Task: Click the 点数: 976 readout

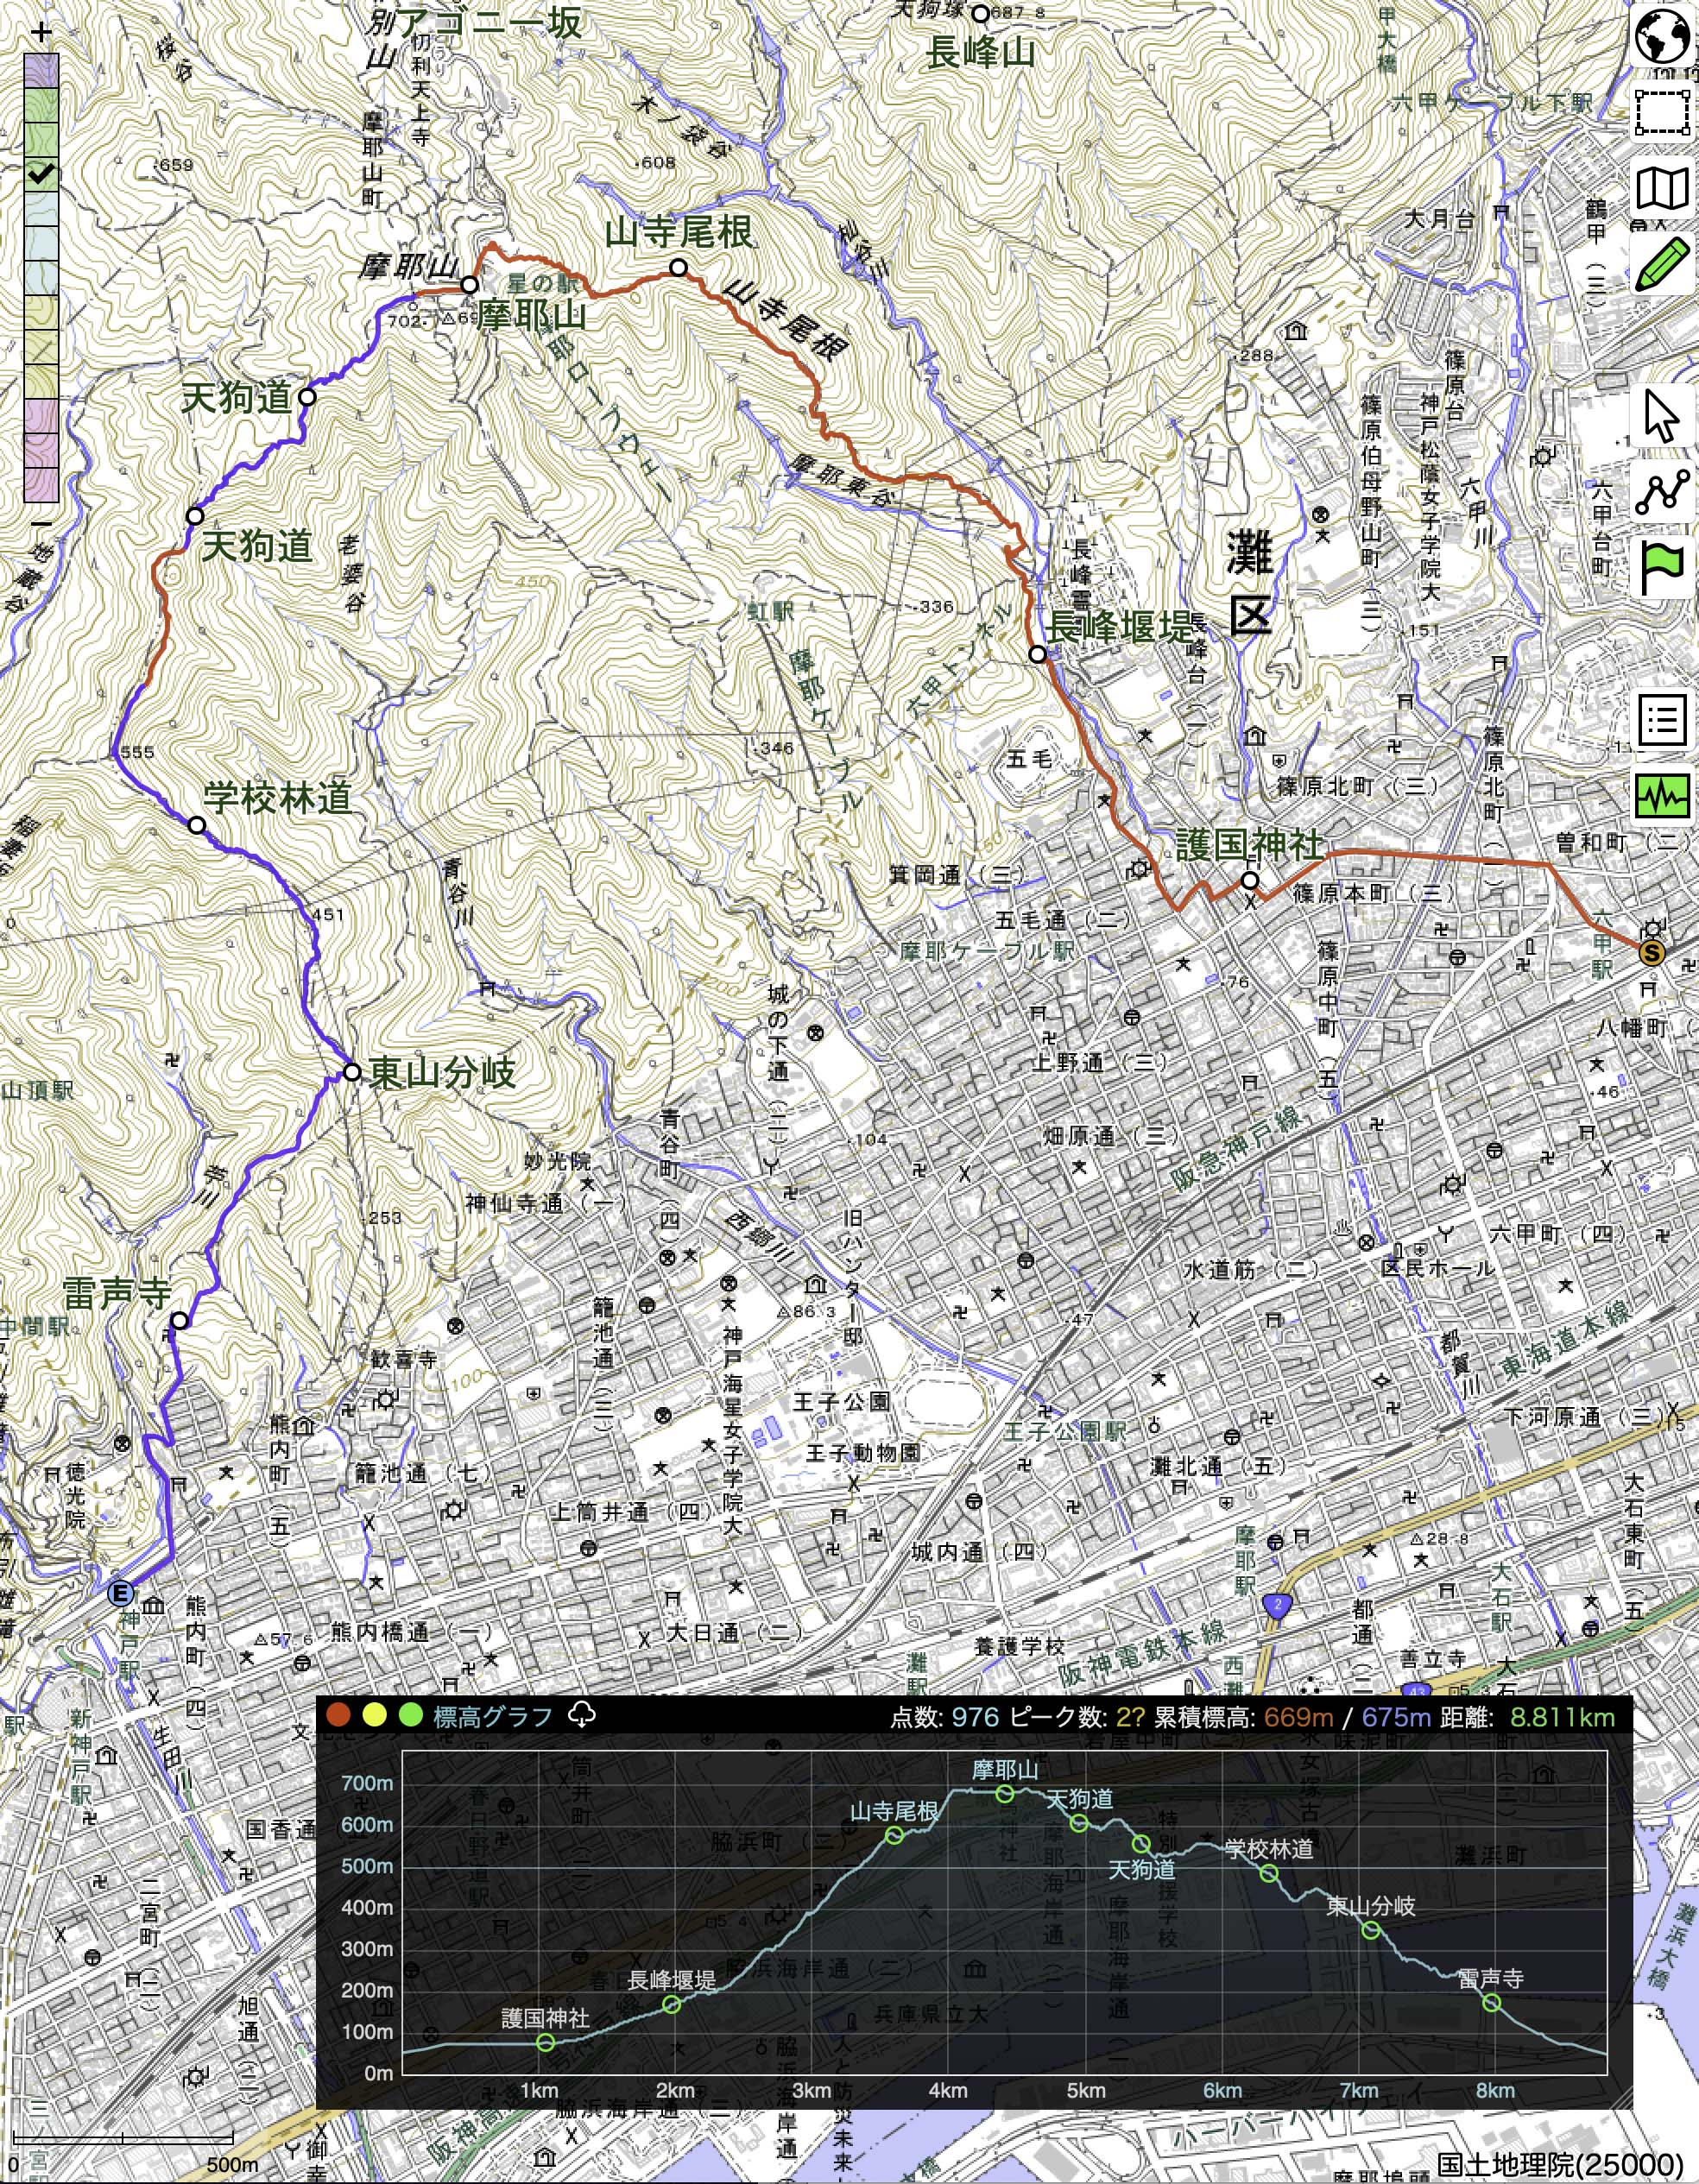Action: [945, 1717]
